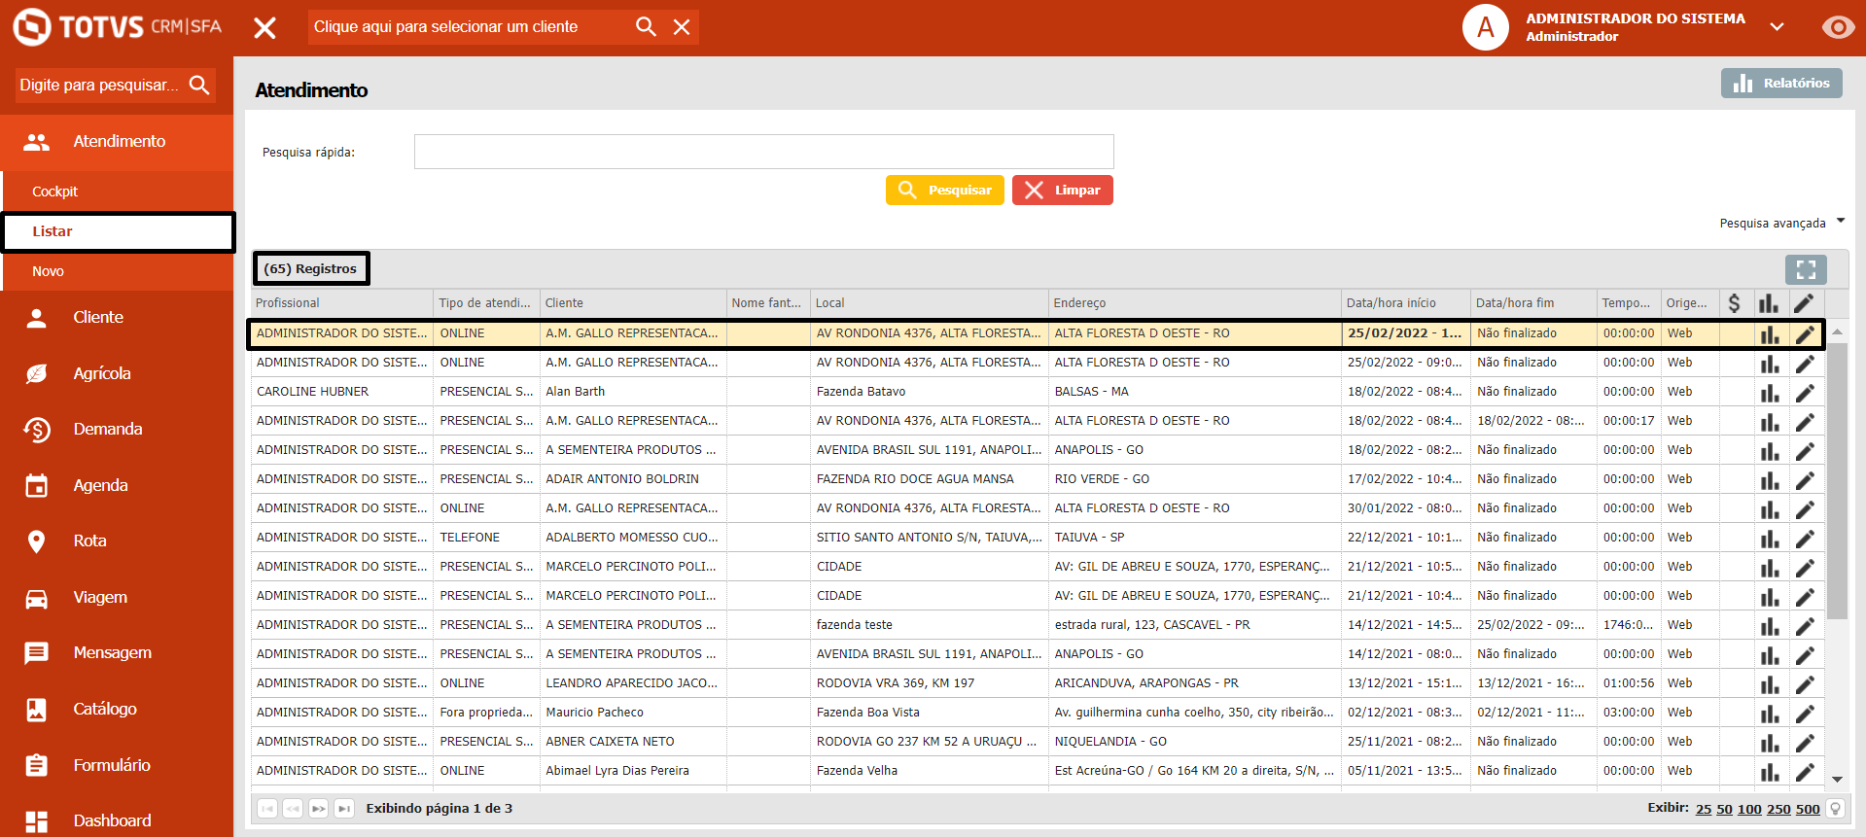Click the Abimael Lyra Dias Pereira cell

pyautogui.click(x=633, y=771)
